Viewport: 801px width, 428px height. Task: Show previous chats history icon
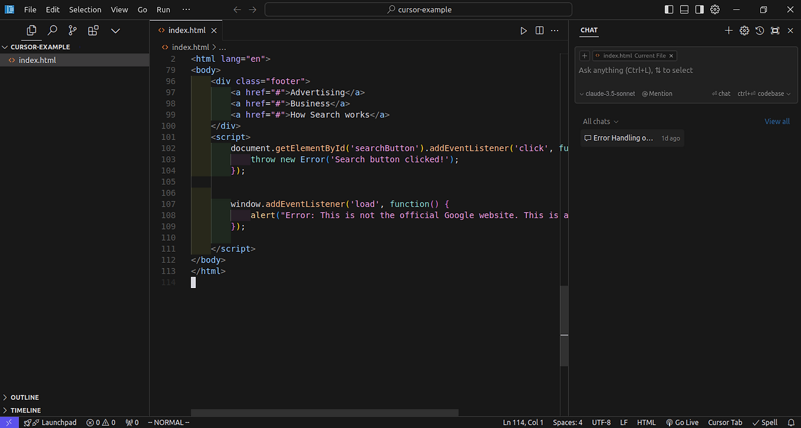pos(760,31)
